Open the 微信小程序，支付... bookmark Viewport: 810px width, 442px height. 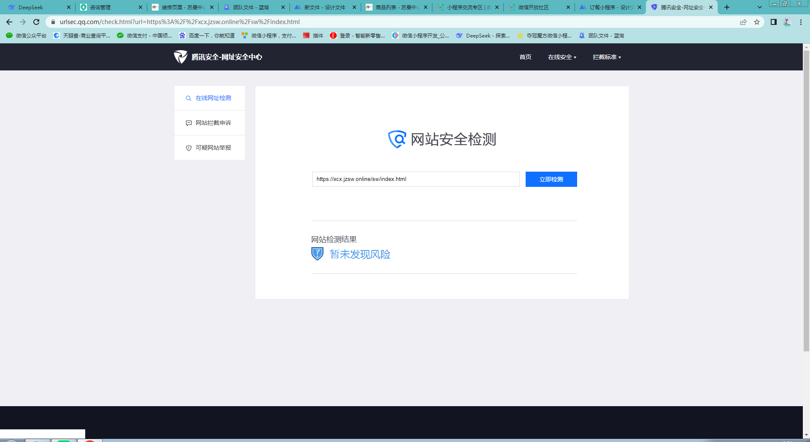(x=269, y=36)
